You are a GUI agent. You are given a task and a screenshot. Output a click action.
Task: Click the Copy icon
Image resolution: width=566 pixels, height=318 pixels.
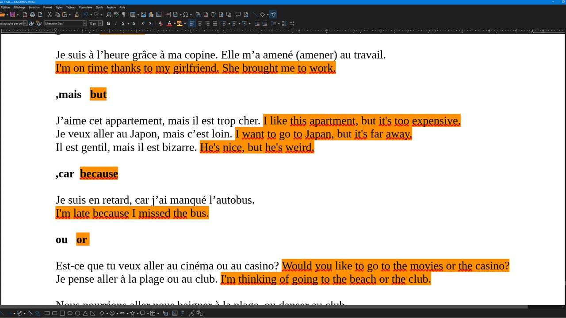point(57,15)
